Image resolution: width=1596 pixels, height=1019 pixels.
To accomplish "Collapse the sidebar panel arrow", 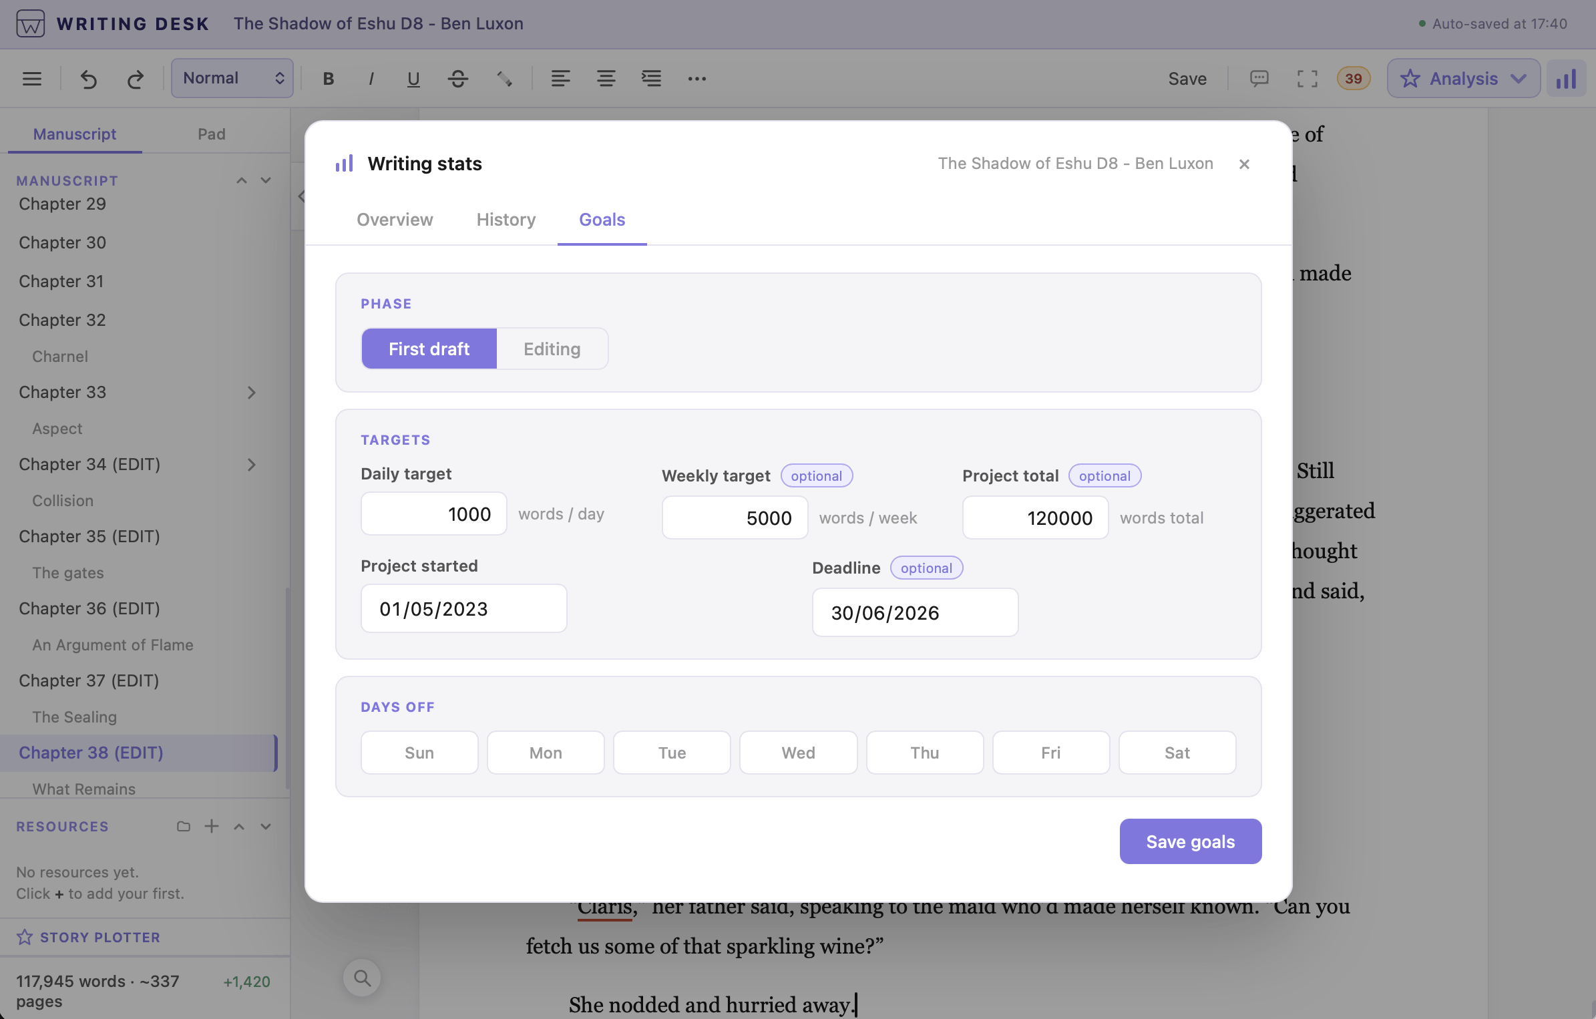I will tap(301, 196).
